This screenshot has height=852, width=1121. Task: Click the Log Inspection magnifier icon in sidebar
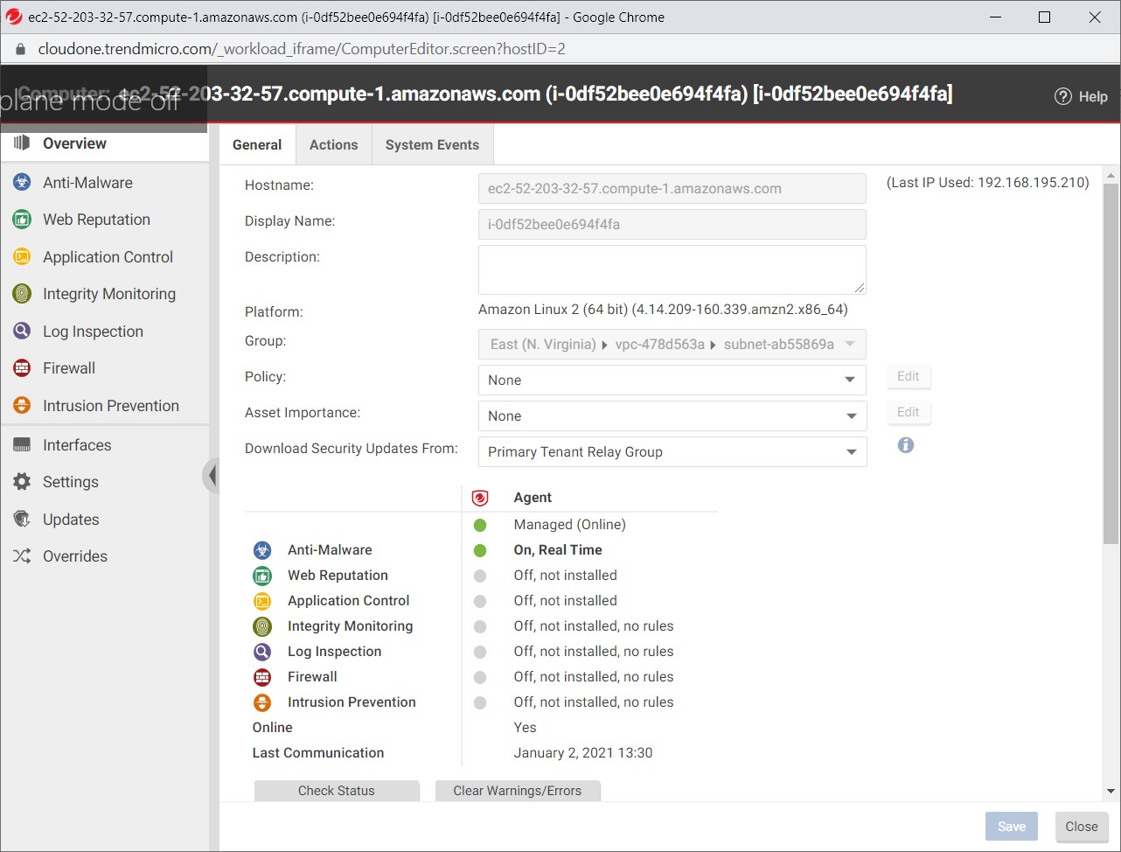(22, 332)
